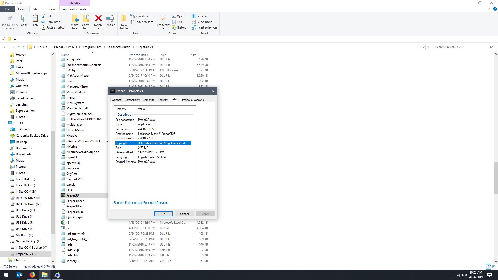Open the File menu tab
This screenshot has height=280, width=498.
(7, 9)
